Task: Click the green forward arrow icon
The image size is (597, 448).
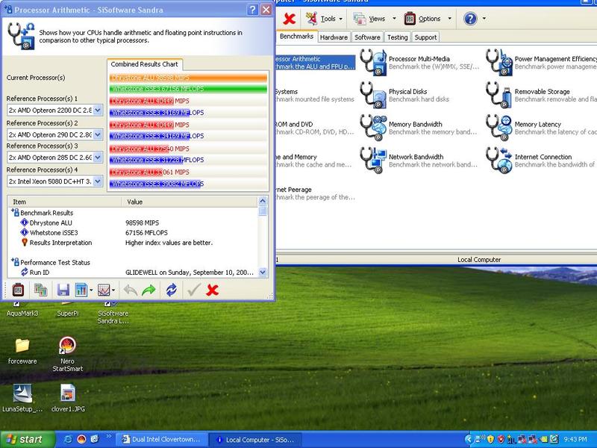Action: pos(149,290)
